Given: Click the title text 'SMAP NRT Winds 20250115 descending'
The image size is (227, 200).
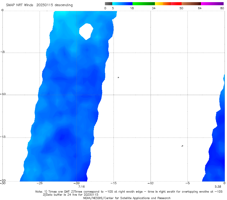Looking at the screenshot, I should pyautogui.click(x=39, y=5).
